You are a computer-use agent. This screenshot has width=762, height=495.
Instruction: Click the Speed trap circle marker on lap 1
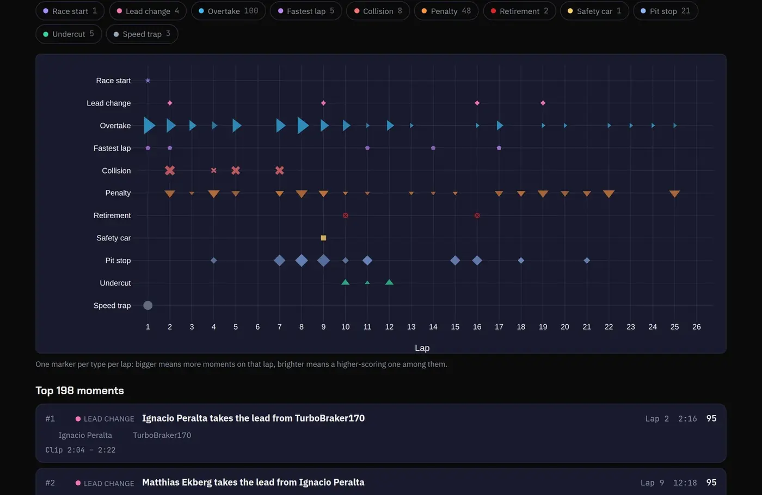[x=148, y=305]
